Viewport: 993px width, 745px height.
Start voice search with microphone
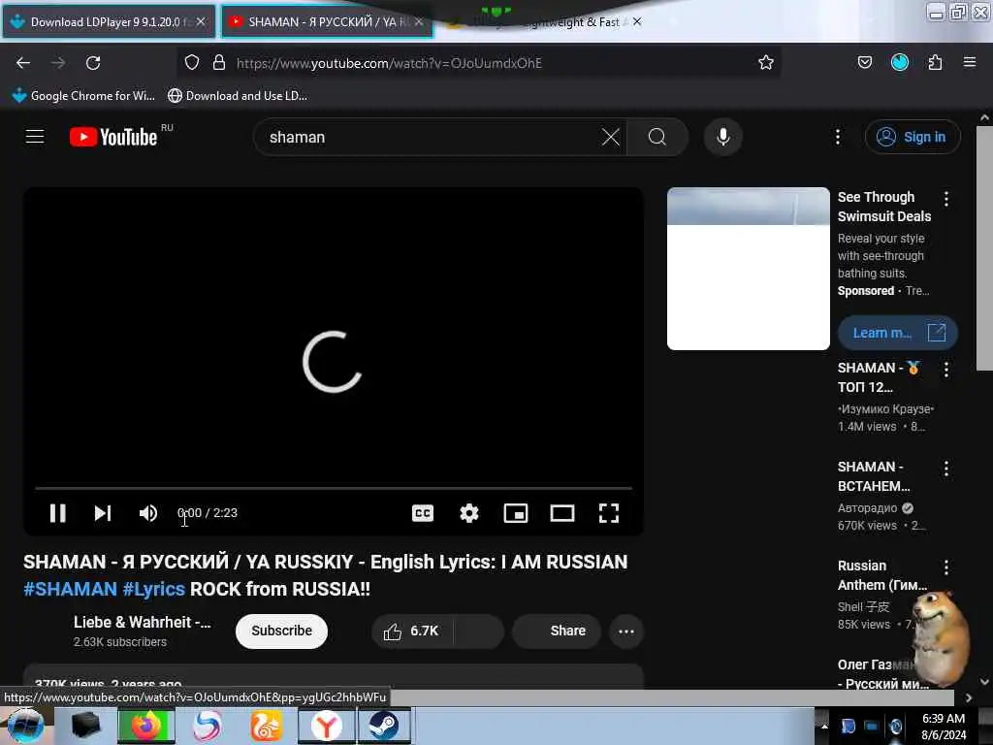pos(722,137)
